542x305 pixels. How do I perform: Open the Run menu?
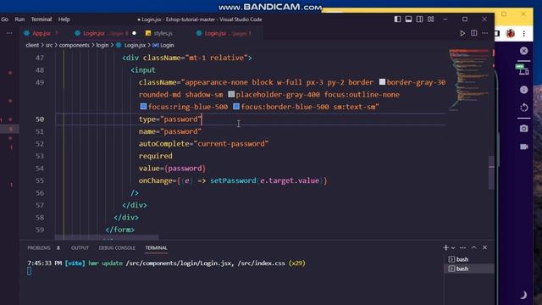coord(19,19)
